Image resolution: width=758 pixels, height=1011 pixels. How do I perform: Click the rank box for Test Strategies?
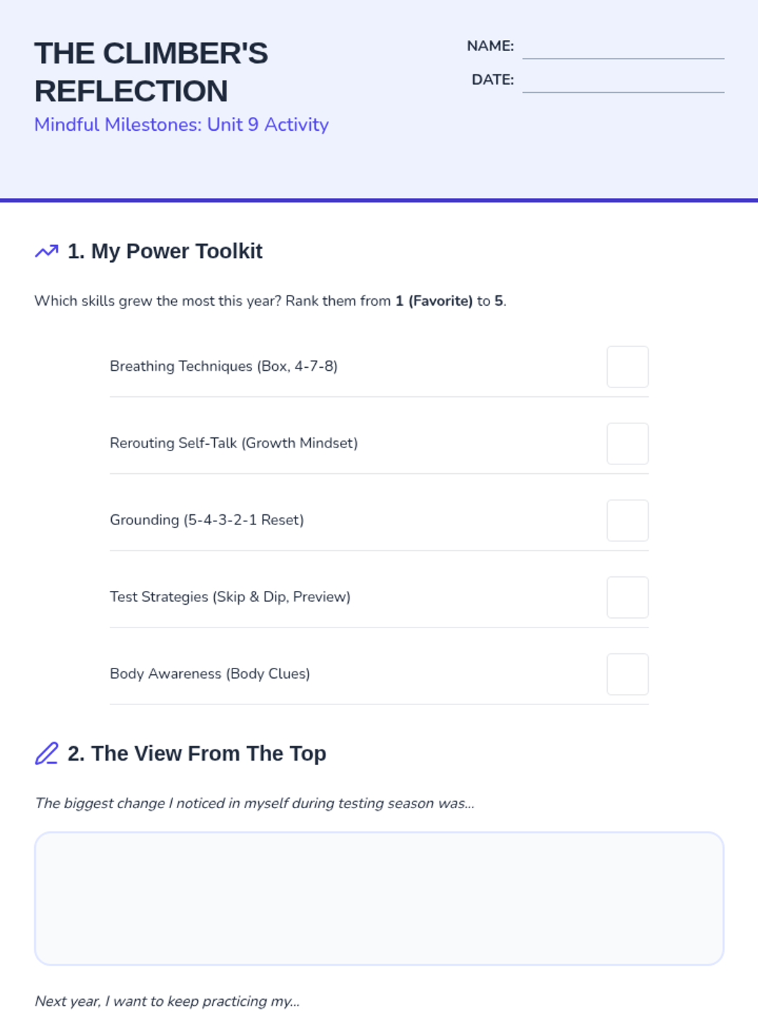[627, 597]
